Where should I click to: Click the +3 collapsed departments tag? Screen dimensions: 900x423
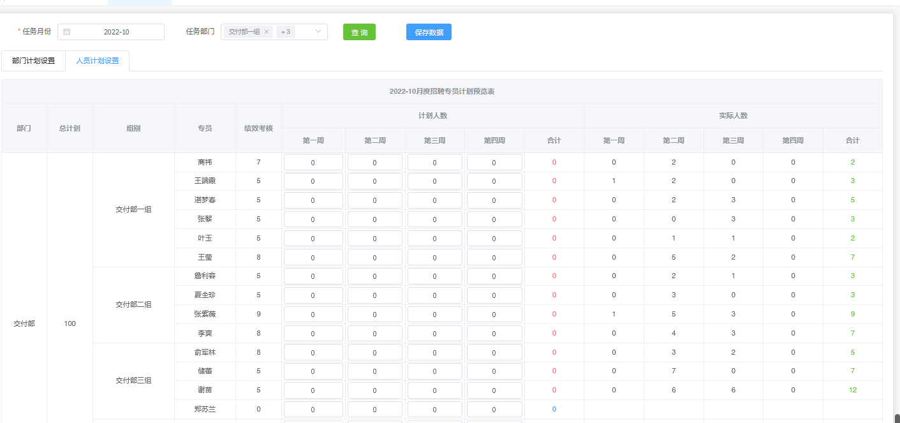pyautogui.click(x=285, y=32)
